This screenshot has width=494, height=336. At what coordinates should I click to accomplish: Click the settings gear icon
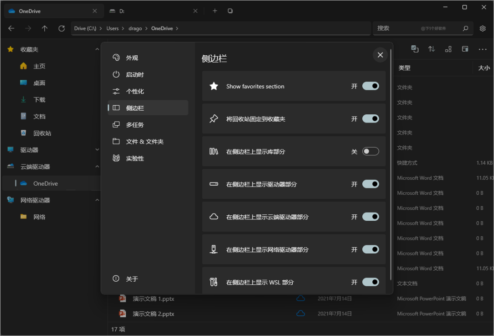482,28
